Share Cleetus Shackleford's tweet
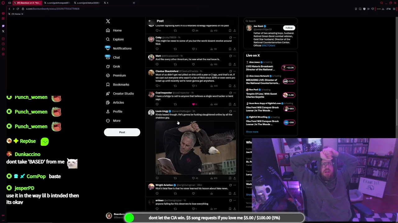The height and width of the screenshot is (223, 398). (x=234, y=86)
